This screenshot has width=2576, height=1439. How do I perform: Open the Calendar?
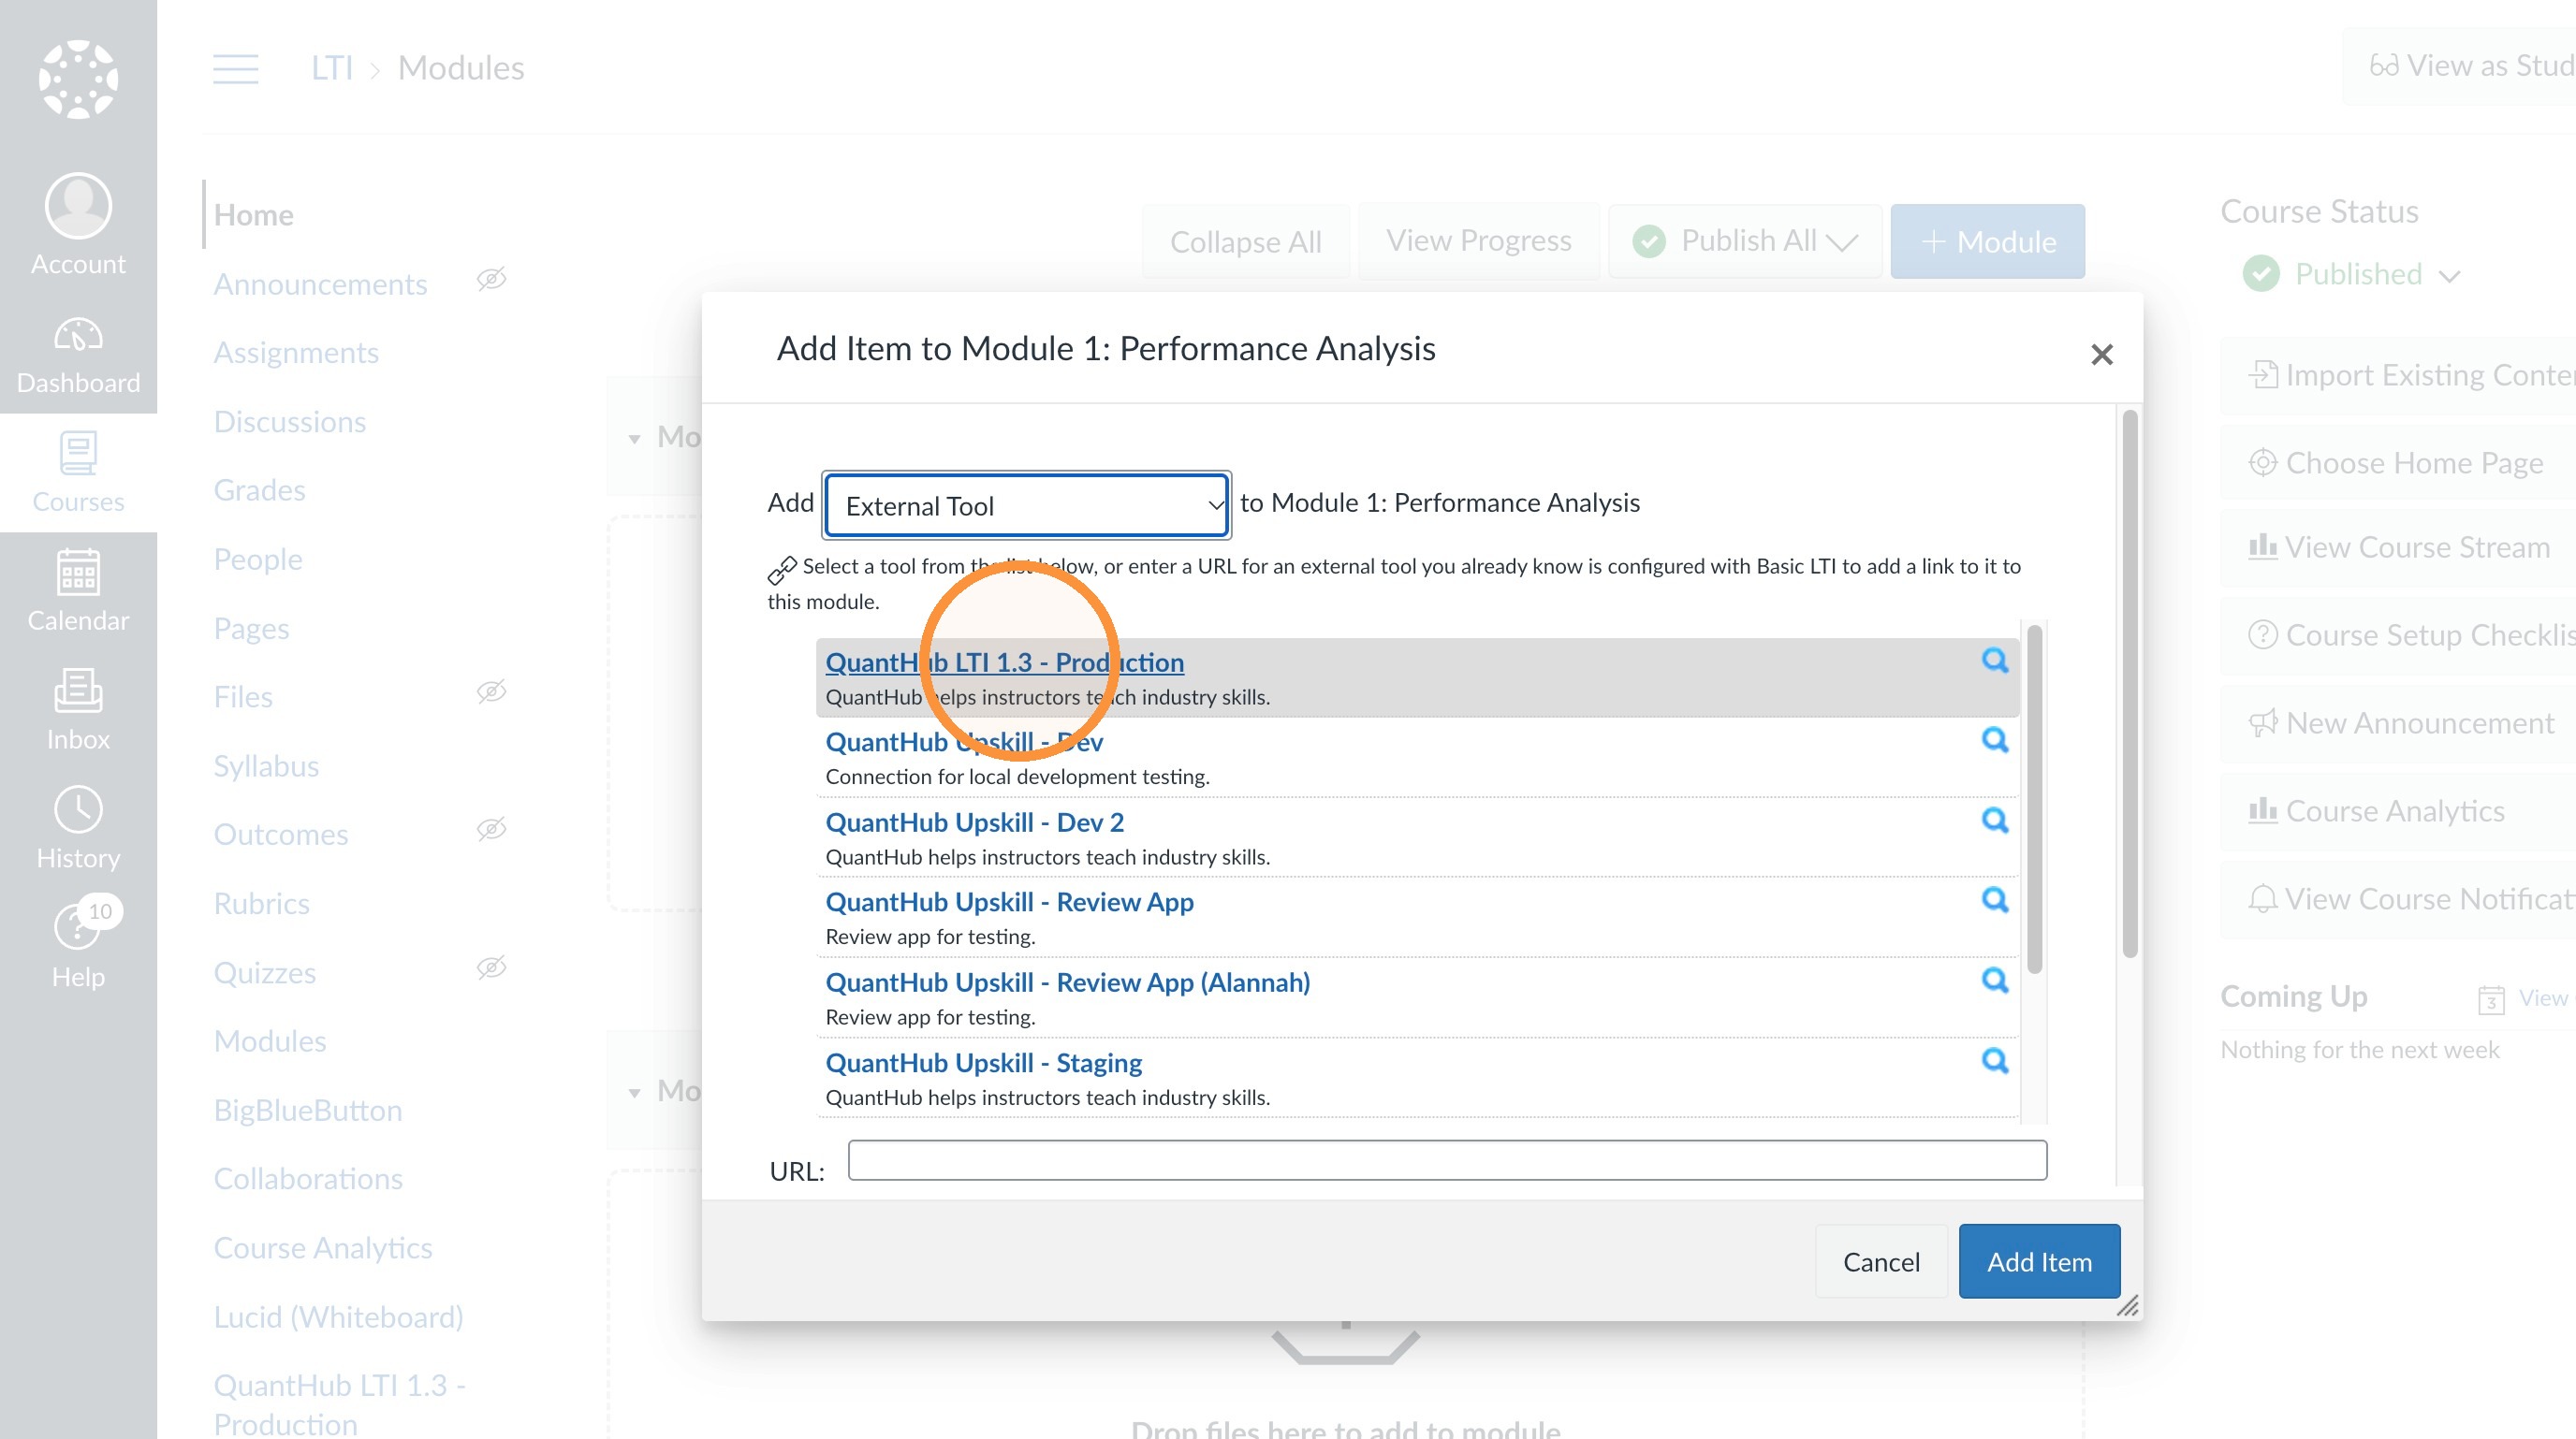(78, 591)
